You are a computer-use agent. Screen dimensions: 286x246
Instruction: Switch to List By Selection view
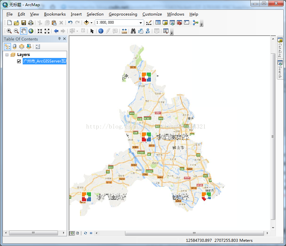(29, 47)
